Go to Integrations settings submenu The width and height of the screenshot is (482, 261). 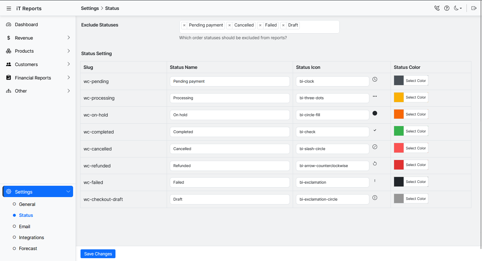click(x=31, y=237)
